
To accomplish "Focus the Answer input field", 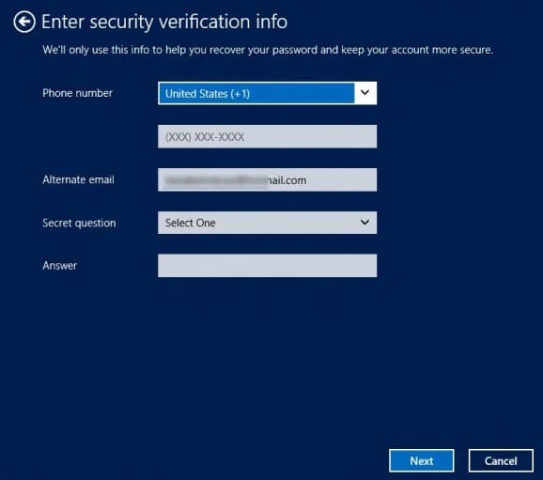I will pos(267,266).
